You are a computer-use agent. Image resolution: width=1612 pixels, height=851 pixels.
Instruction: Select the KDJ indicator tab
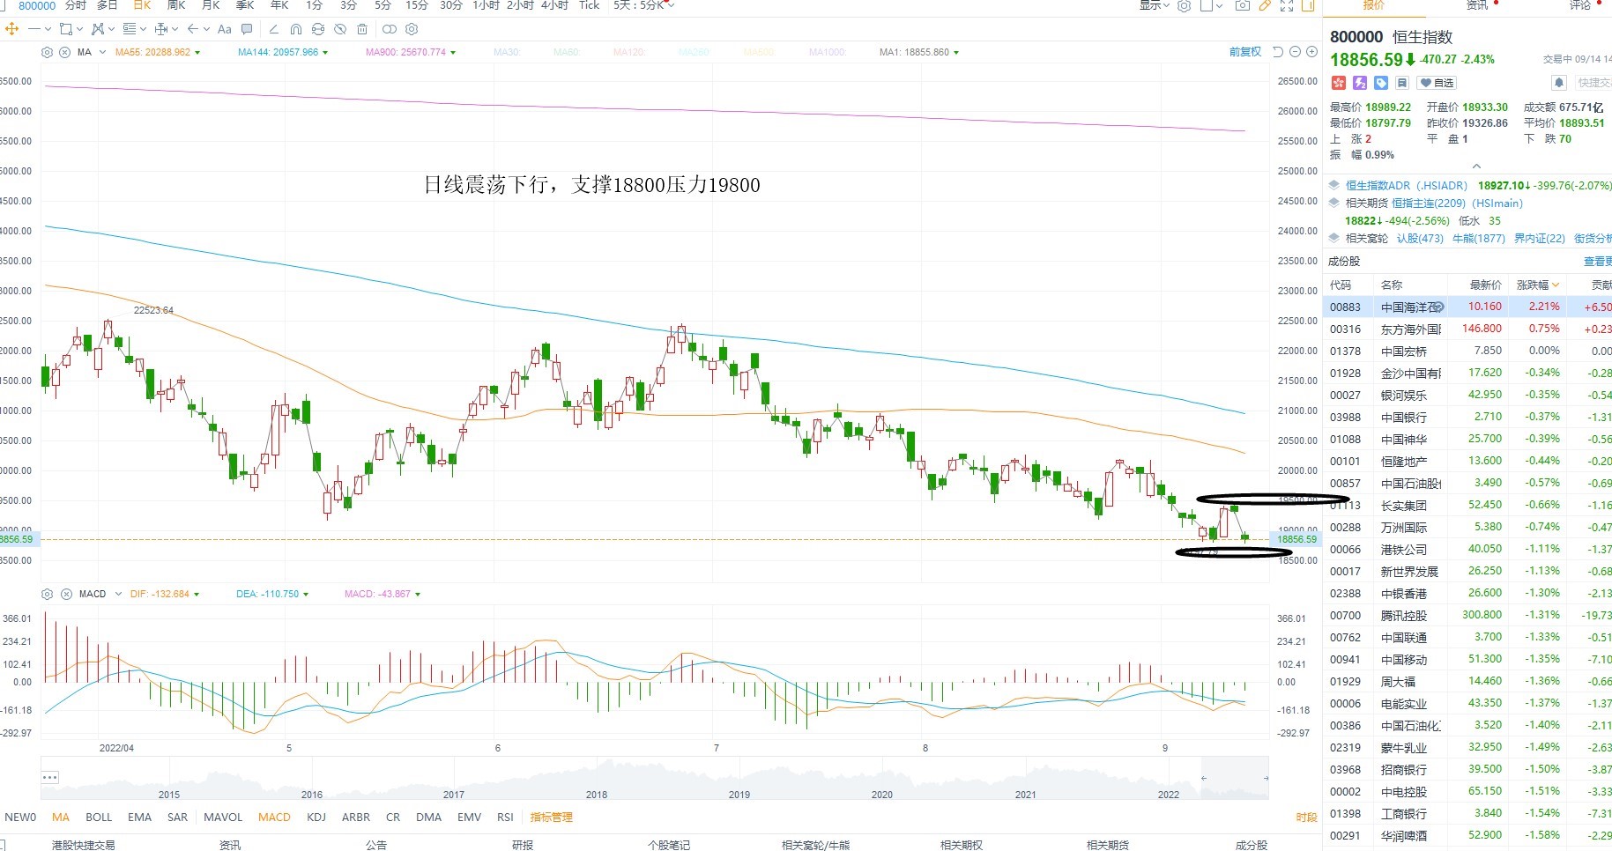(316, 817)
